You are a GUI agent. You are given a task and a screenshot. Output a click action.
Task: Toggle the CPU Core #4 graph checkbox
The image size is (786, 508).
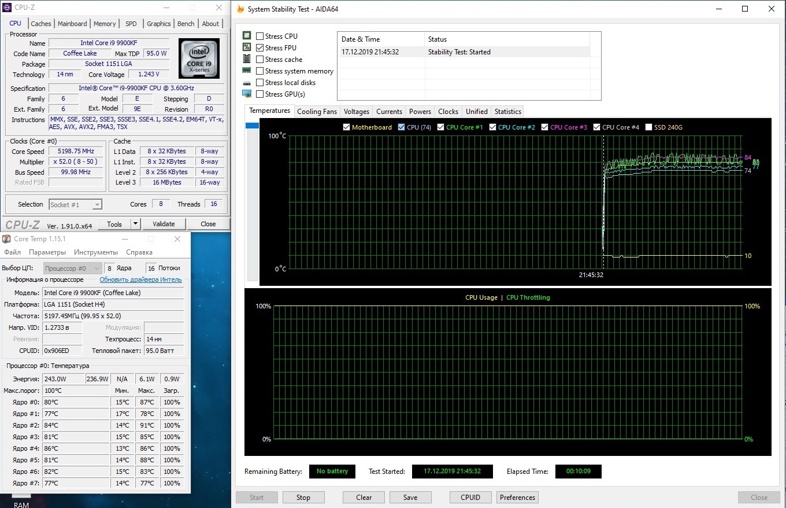click(x=597, y=127)
